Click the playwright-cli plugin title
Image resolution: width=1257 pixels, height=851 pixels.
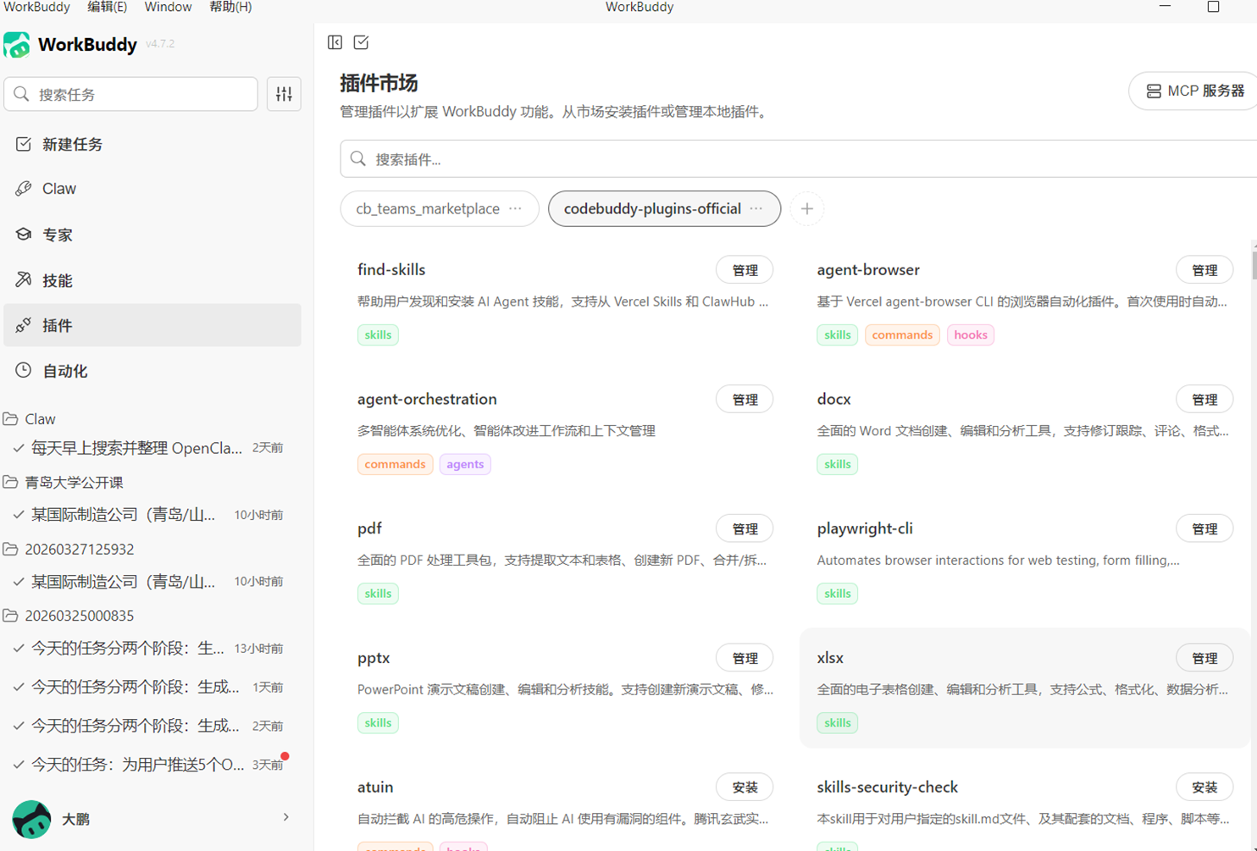[x=865, y=528]
